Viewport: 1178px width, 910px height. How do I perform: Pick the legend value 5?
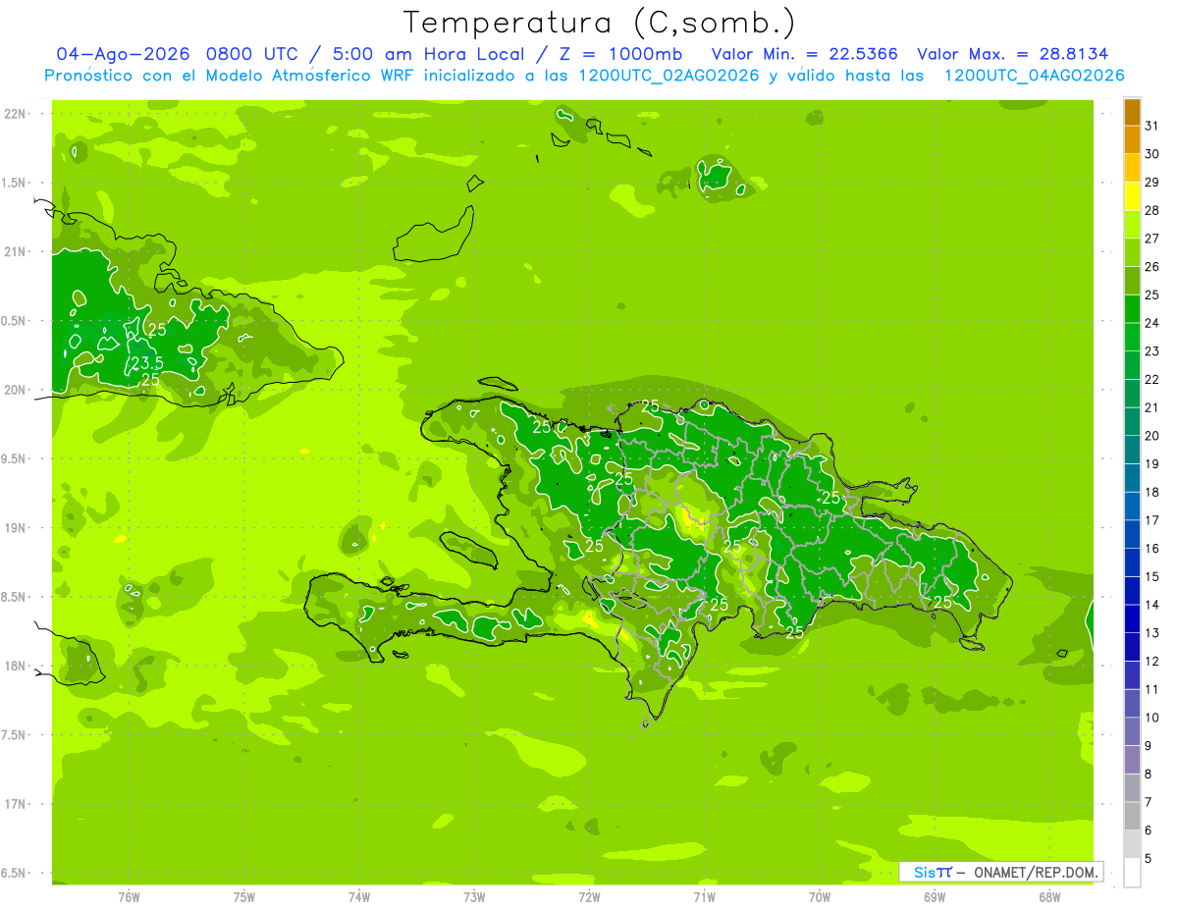tap(1149, 859)
